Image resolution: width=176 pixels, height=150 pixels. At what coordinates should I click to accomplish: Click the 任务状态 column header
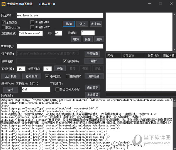[x=153, y=55]
